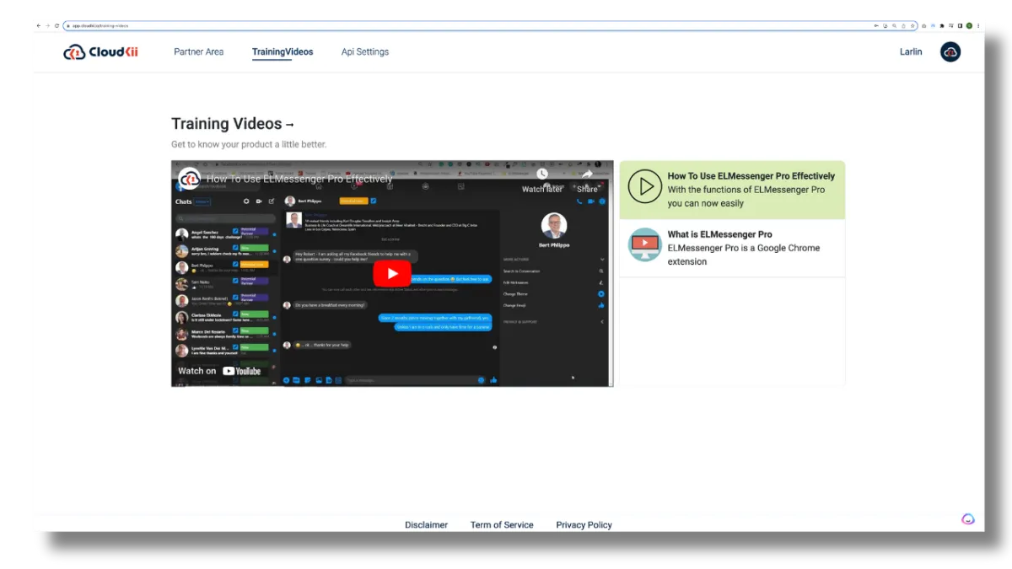Click the video title How To Use ELMessenger Pro Effectively
Image resolution: width=1012 pixels, height=569 pixels.
299,179
